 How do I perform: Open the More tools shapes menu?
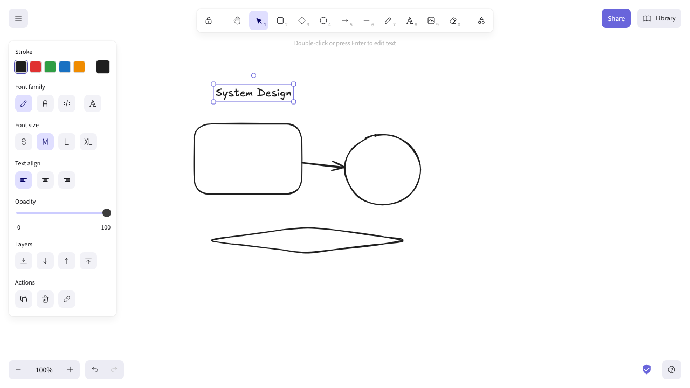[481, 20]
